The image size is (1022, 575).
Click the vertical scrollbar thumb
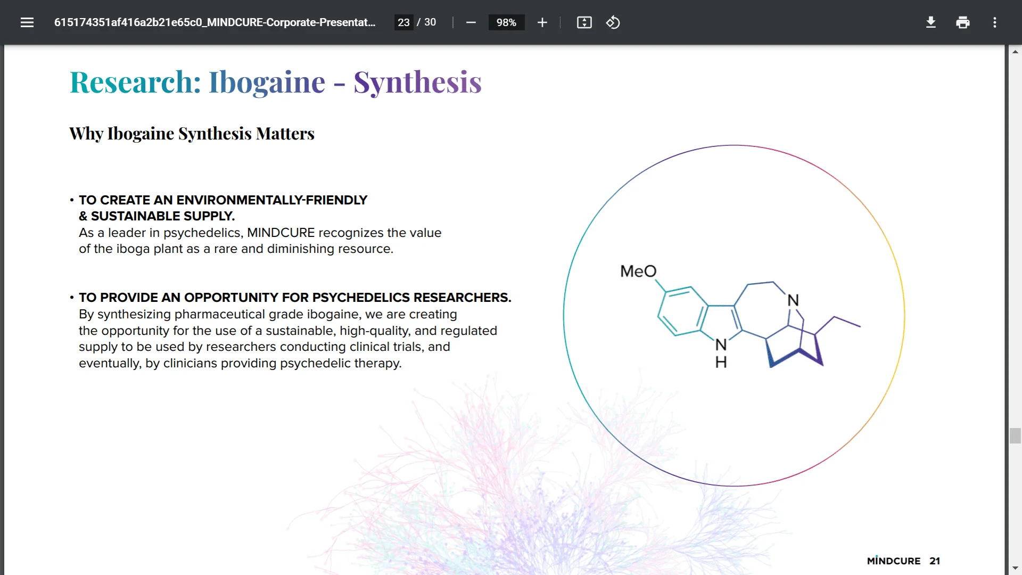tap(1015, 436)
